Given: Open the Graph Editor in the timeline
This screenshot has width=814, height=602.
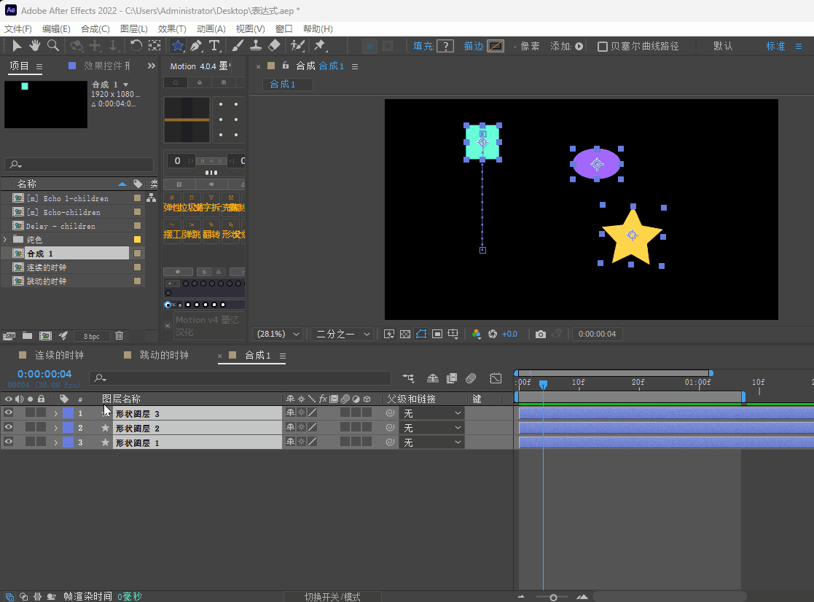Looking at the screenshot, I should tap(496, 378).
